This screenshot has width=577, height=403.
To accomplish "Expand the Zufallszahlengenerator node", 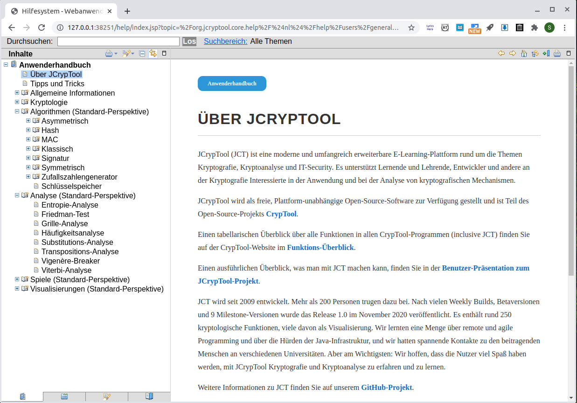I will click(x=28, y=177).
